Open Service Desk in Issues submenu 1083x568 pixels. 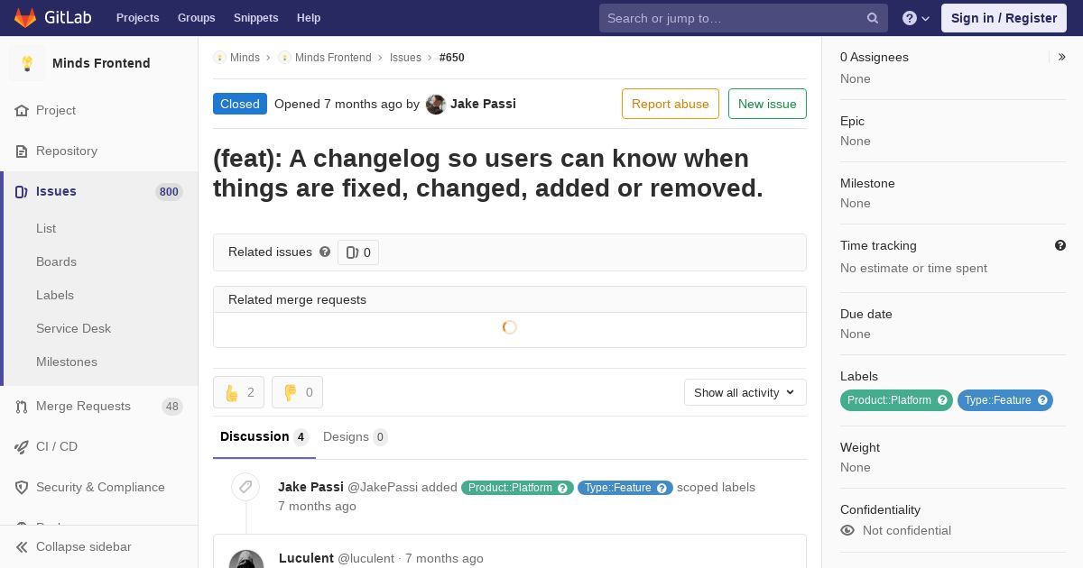[x=73, y=329]
